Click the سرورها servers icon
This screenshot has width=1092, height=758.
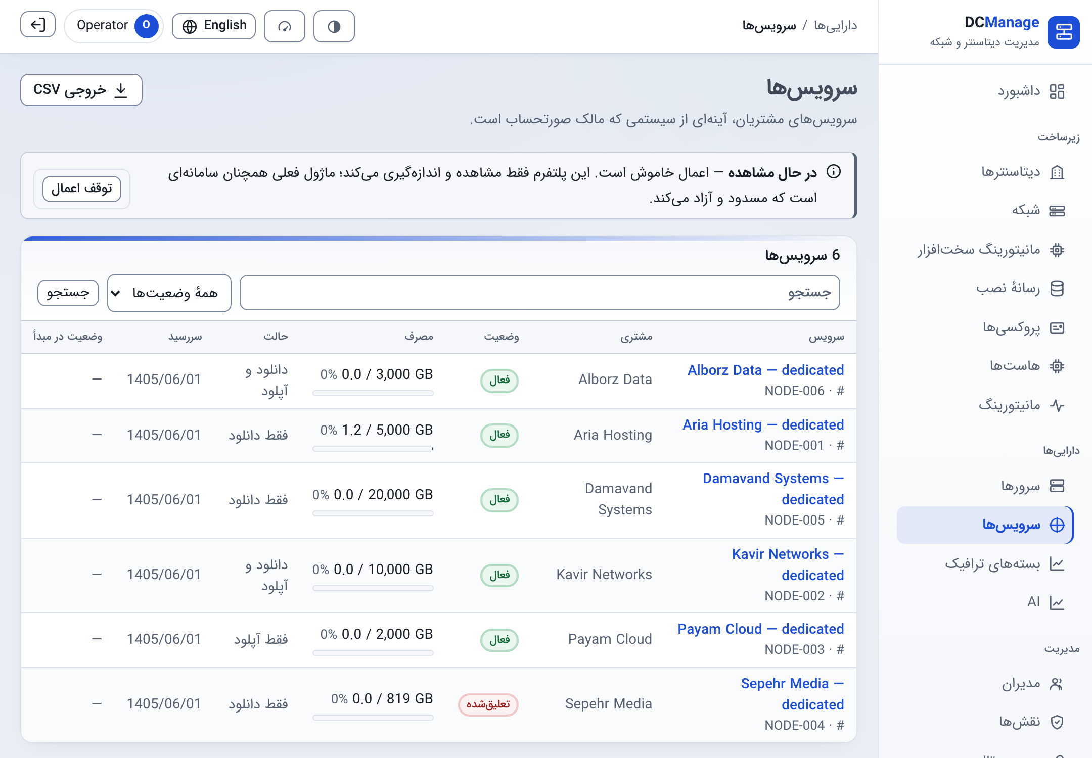pyautogui.click(x=1057, y=486)
